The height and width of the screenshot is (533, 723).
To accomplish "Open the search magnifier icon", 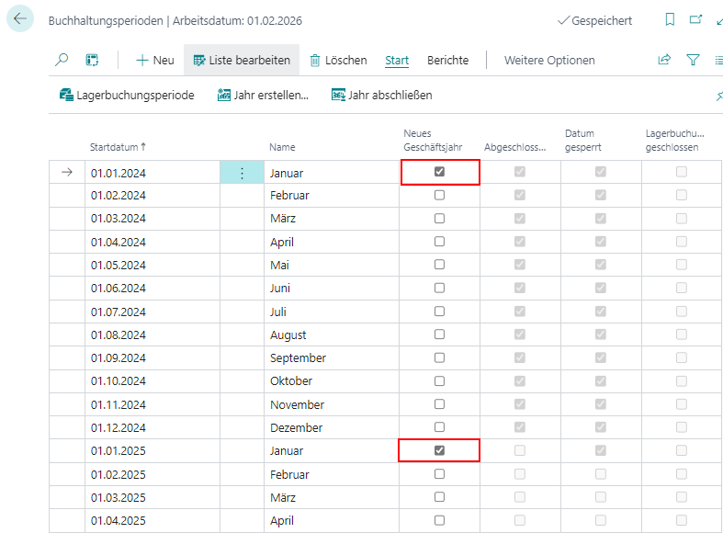I will (62, 60).
